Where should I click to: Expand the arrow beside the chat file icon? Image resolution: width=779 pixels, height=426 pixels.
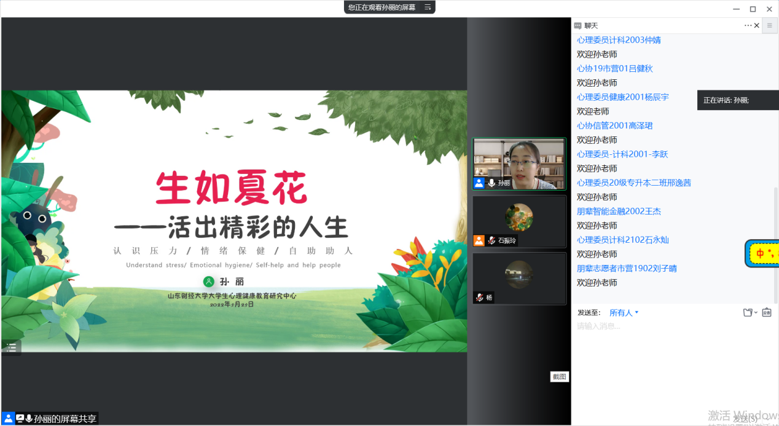coord(756,312)
